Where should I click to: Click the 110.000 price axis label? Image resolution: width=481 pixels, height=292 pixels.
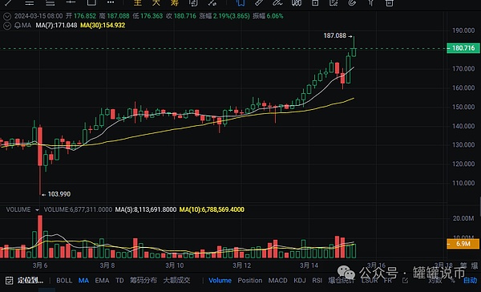(x=463, y=183)
